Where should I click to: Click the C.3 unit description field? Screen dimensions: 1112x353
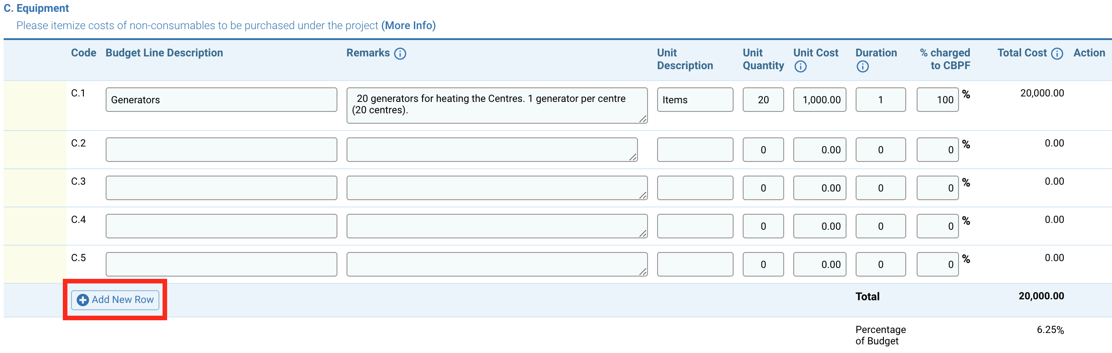(x=695, y=188)
